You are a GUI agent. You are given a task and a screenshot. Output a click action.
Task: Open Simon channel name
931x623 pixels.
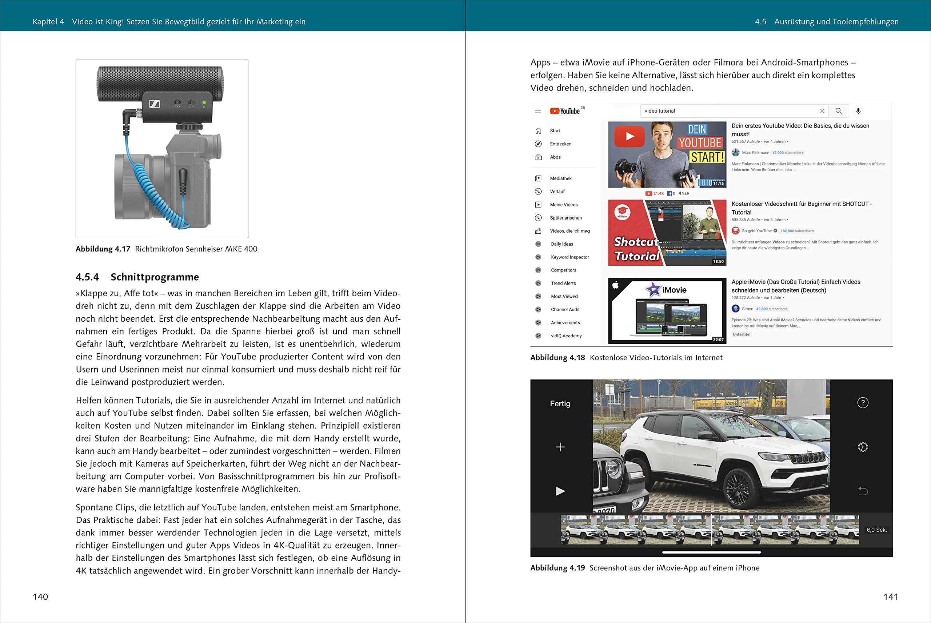click(x=747, y=309)
